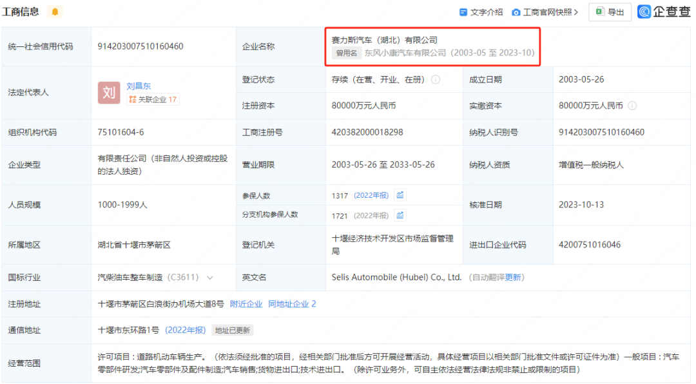Screen dimensions: 696x384
Task: Click the info icon after 实缴资本 amount
Action: [x=632, y=105]
